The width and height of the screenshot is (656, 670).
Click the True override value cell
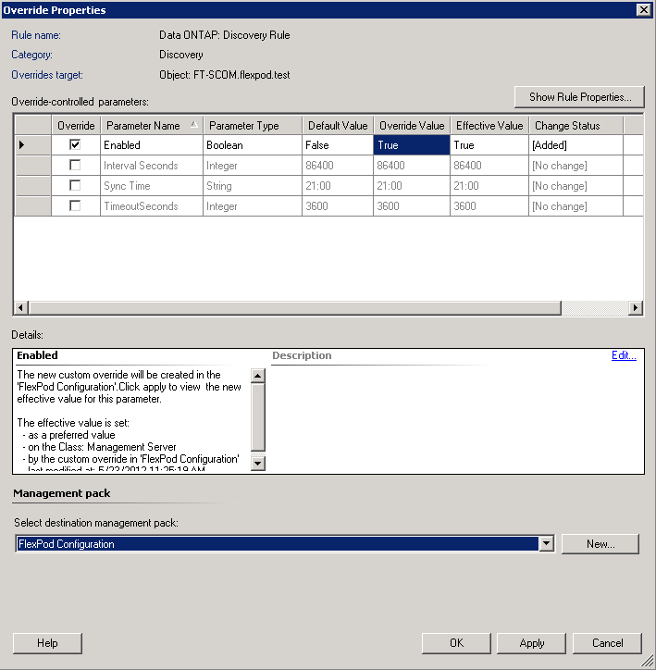tap(411, 145)
